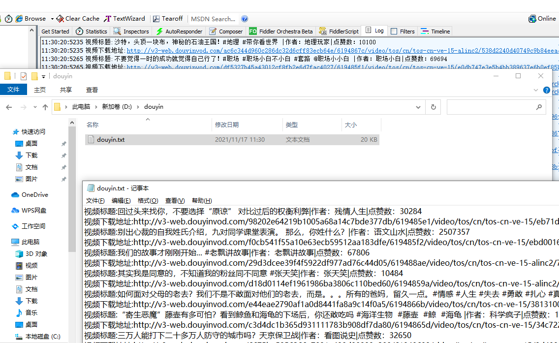Select OneDrive in the navigation pane
The width and height of the screenshot is (559, 343).
[30, 195]
